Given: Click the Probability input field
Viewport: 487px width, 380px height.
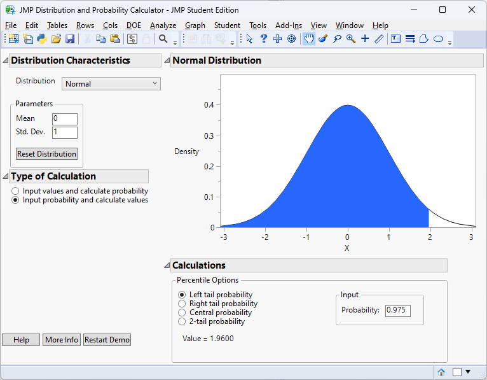Looking at the screenshot, I should coord(397,311).
